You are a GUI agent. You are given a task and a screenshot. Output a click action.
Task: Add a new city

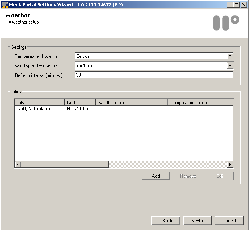156,176
